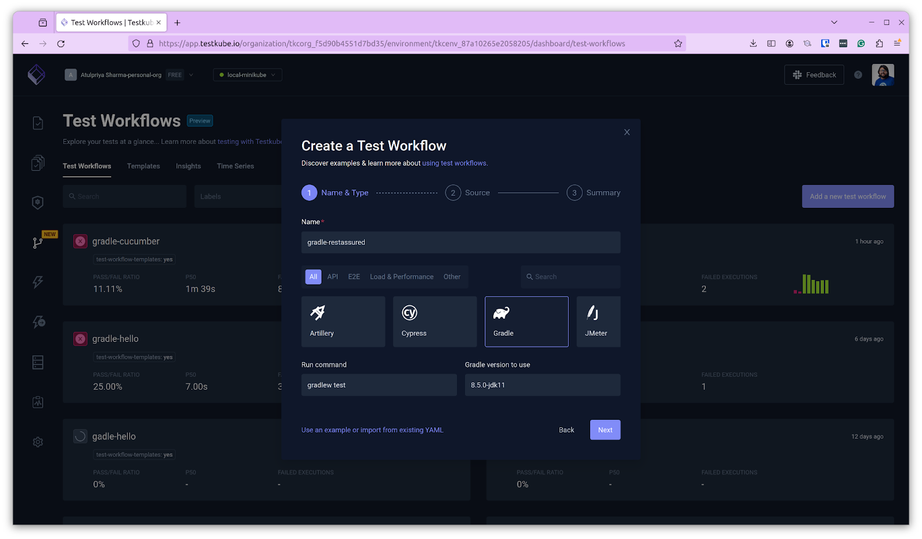The height and width of the screenshot is (539, 922).
Task: Switch to the Templates tab
Action: tap(143, 166)
